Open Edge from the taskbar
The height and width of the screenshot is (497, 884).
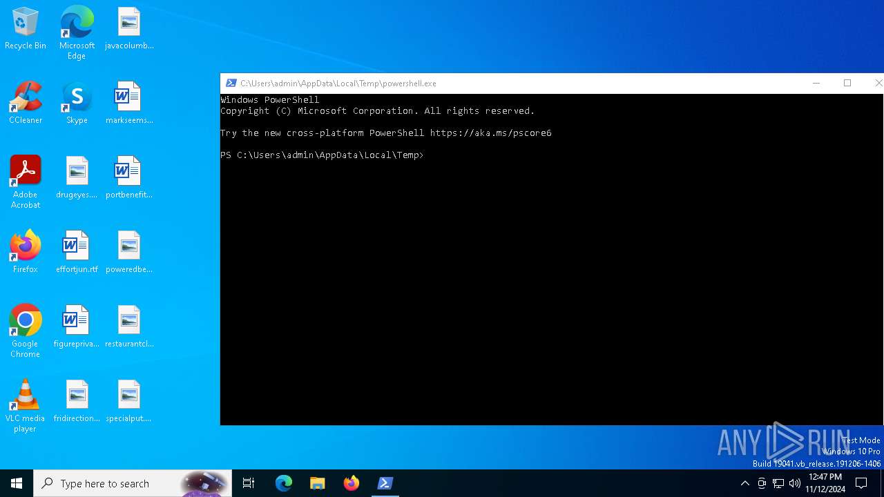284,483
